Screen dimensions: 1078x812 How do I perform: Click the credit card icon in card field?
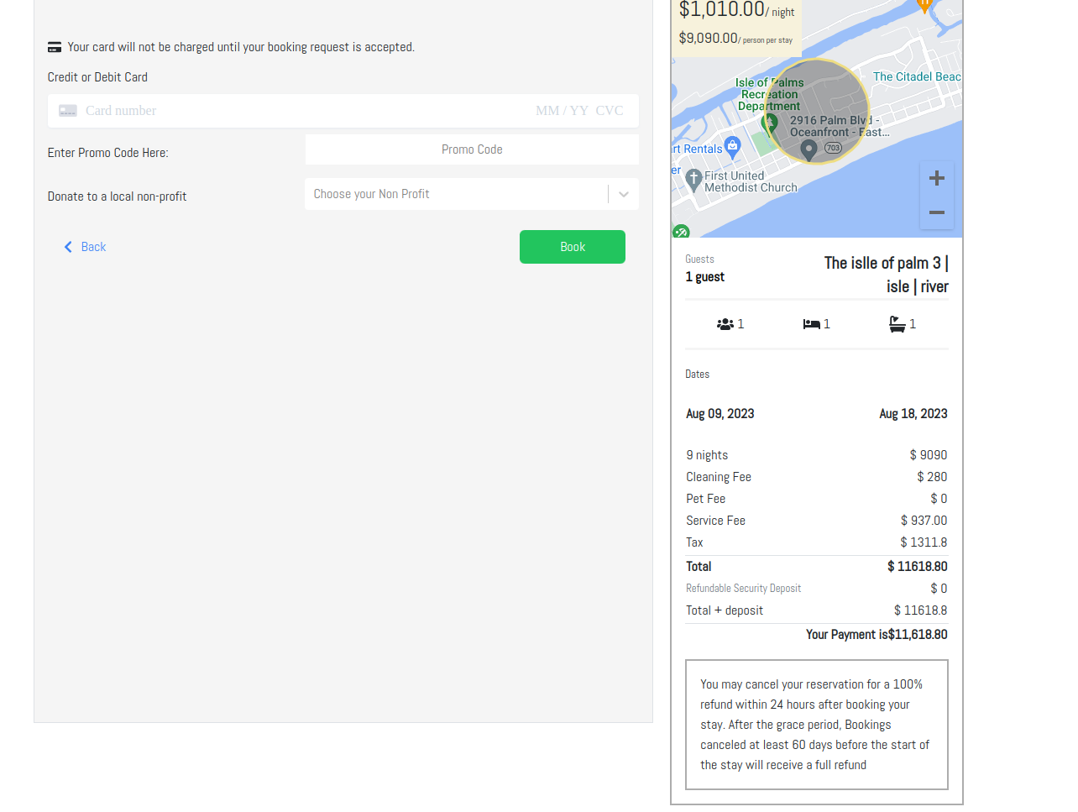point(68,111)
